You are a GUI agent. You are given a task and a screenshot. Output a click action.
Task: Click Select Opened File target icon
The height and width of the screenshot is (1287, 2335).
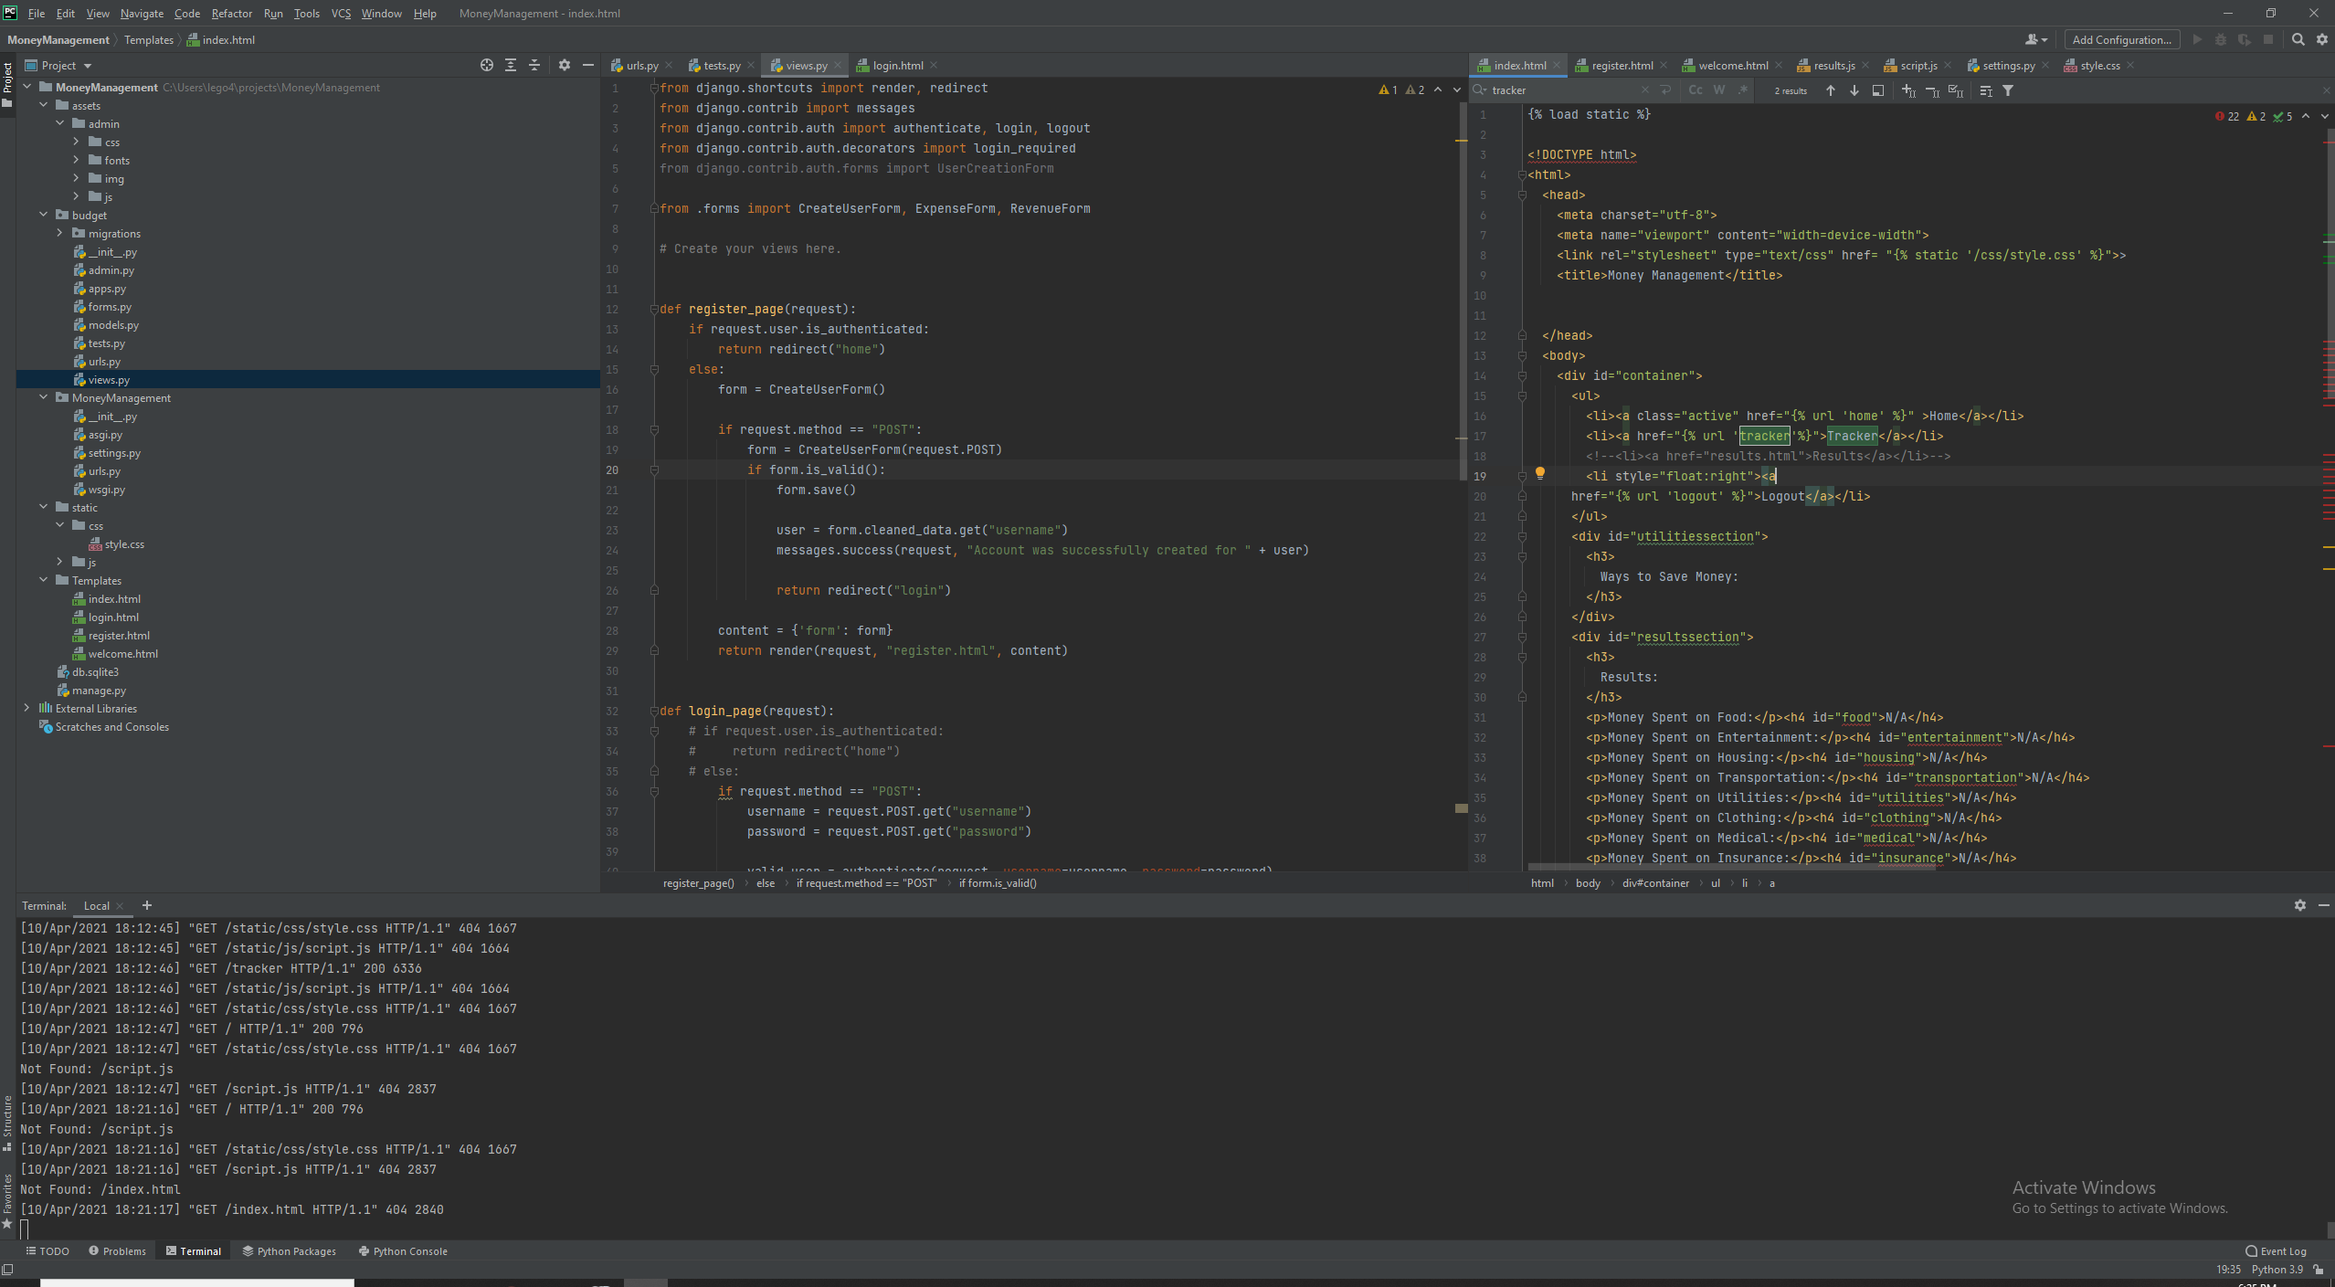tap(487, 66)
